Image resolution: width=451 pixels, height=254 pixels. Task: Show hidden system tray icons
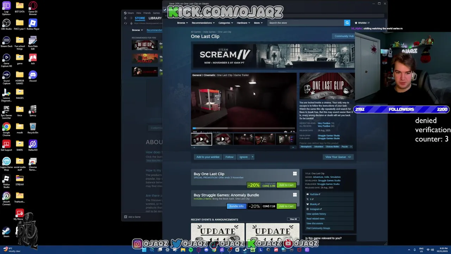[x=409, y=250]
